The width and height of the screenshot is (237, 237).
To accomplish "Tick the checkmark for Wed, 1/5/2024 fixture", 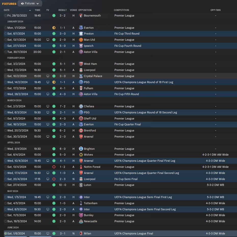I will coord(5,197).
